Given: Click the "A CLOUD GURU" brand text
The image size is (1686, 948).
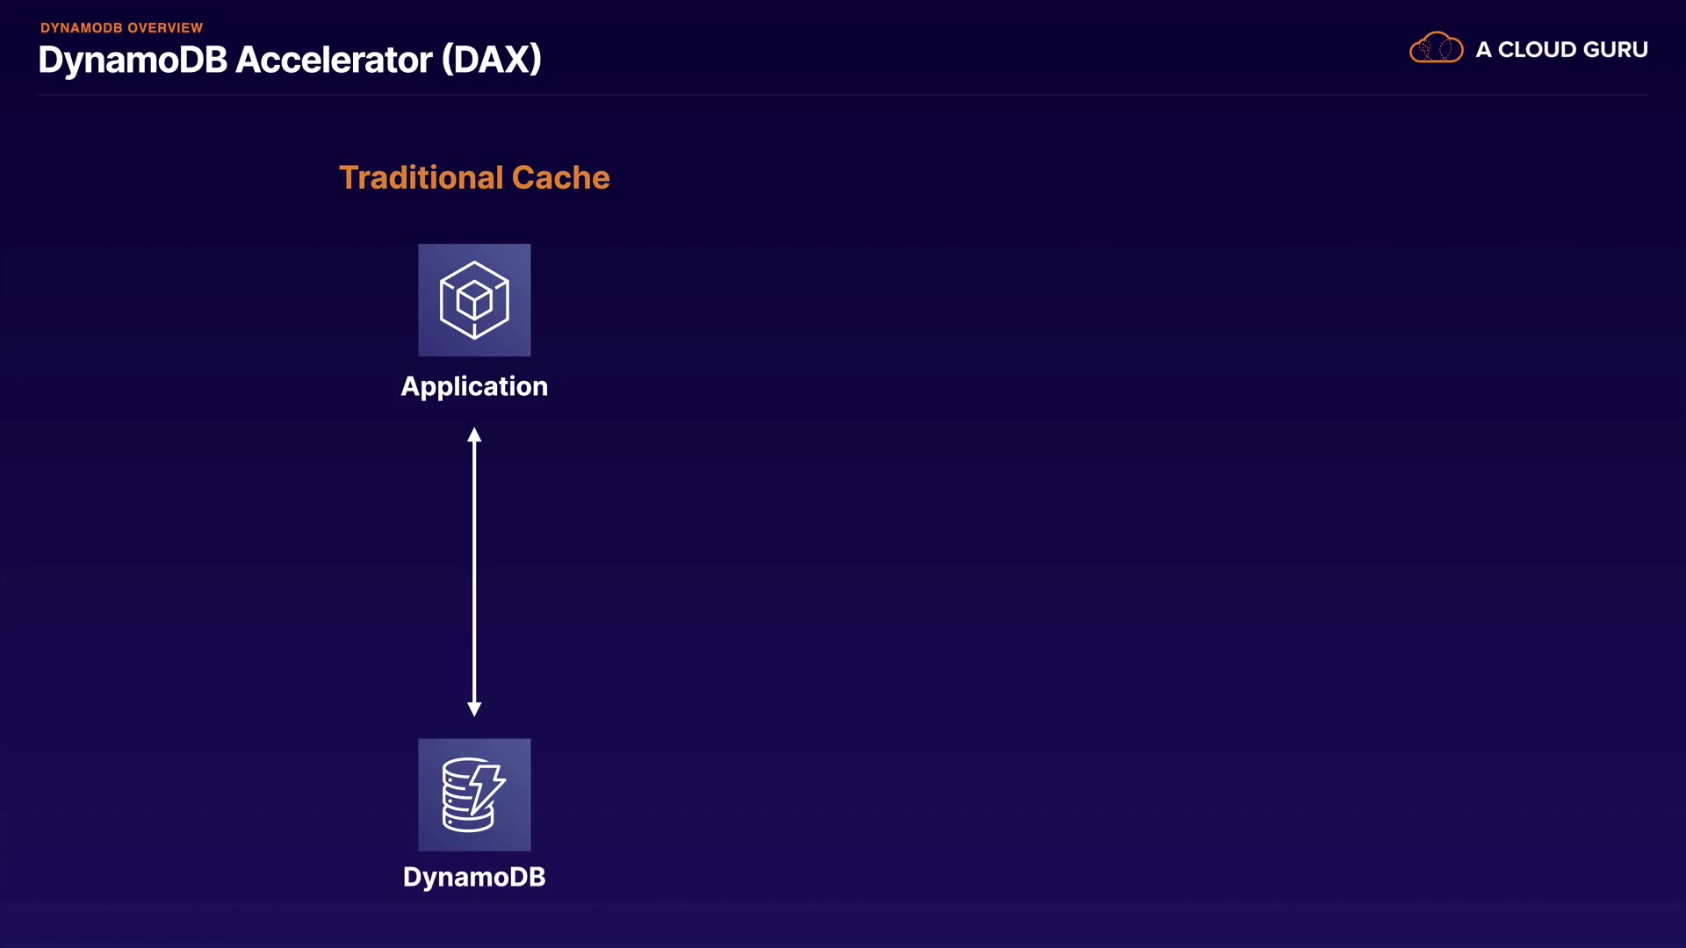Looking at the screenshot, I should (x=1561, y=50).
